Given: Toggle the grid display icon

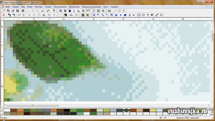Looking at the screenshot, I should [83, 15].
